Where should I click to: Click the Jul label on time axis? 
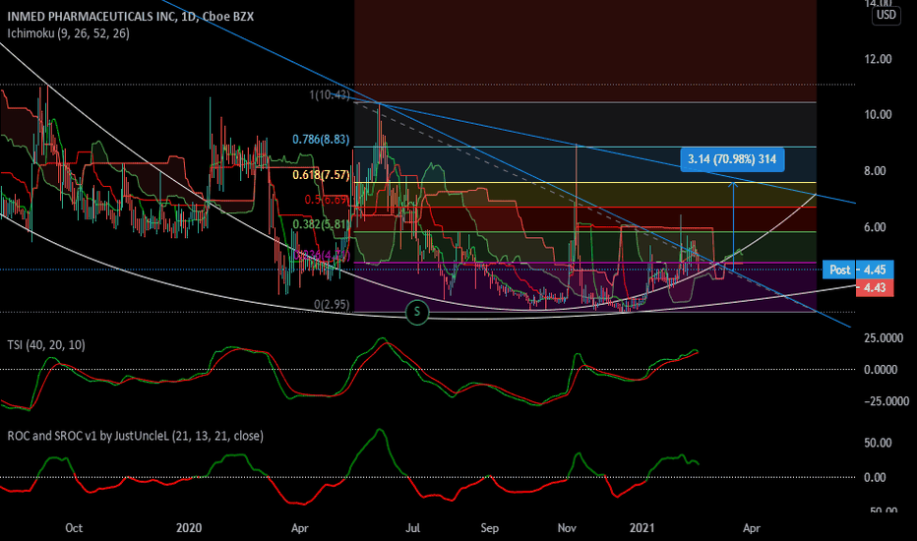point(413,528)
